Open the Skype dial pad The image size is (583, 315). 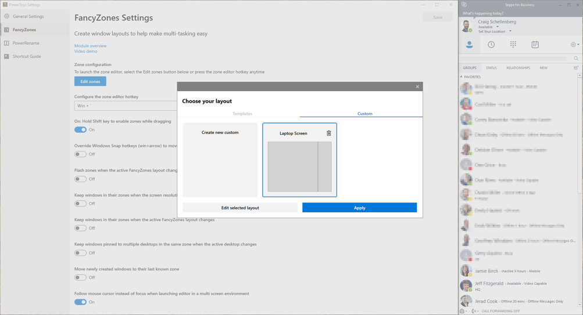click(513, 45)
